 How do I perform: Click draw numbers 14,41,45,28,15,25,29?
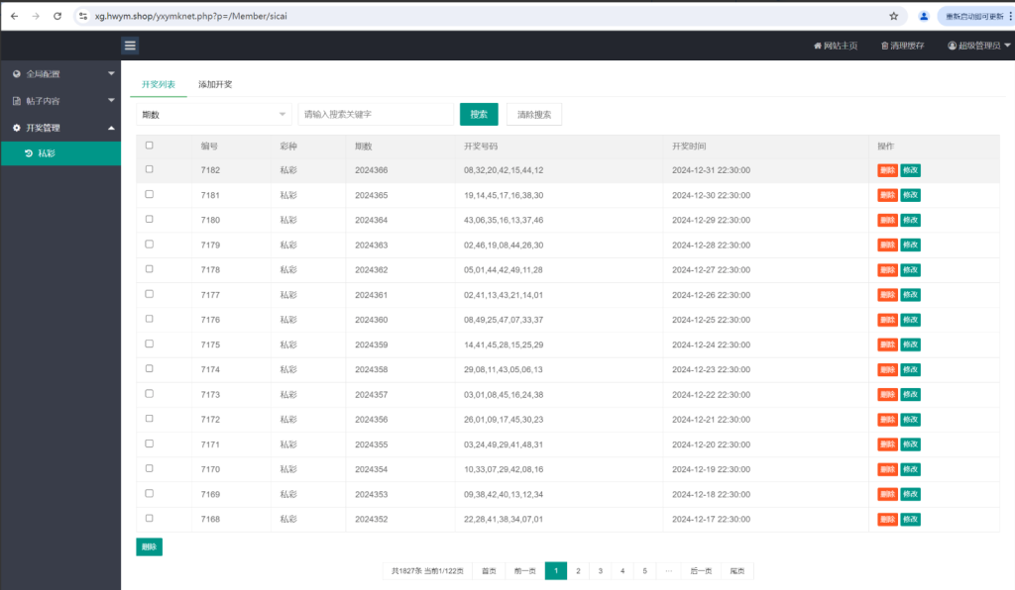[x=504, y=345]
